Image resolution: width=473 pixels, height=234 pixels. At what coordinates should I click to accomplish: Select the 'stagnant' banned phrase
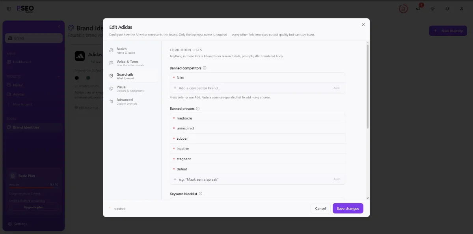[257, 159]
